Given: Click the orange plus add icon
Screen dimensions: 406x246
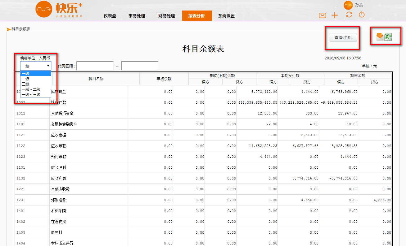Looking at the screenshot, I should [x=335, y=15].
